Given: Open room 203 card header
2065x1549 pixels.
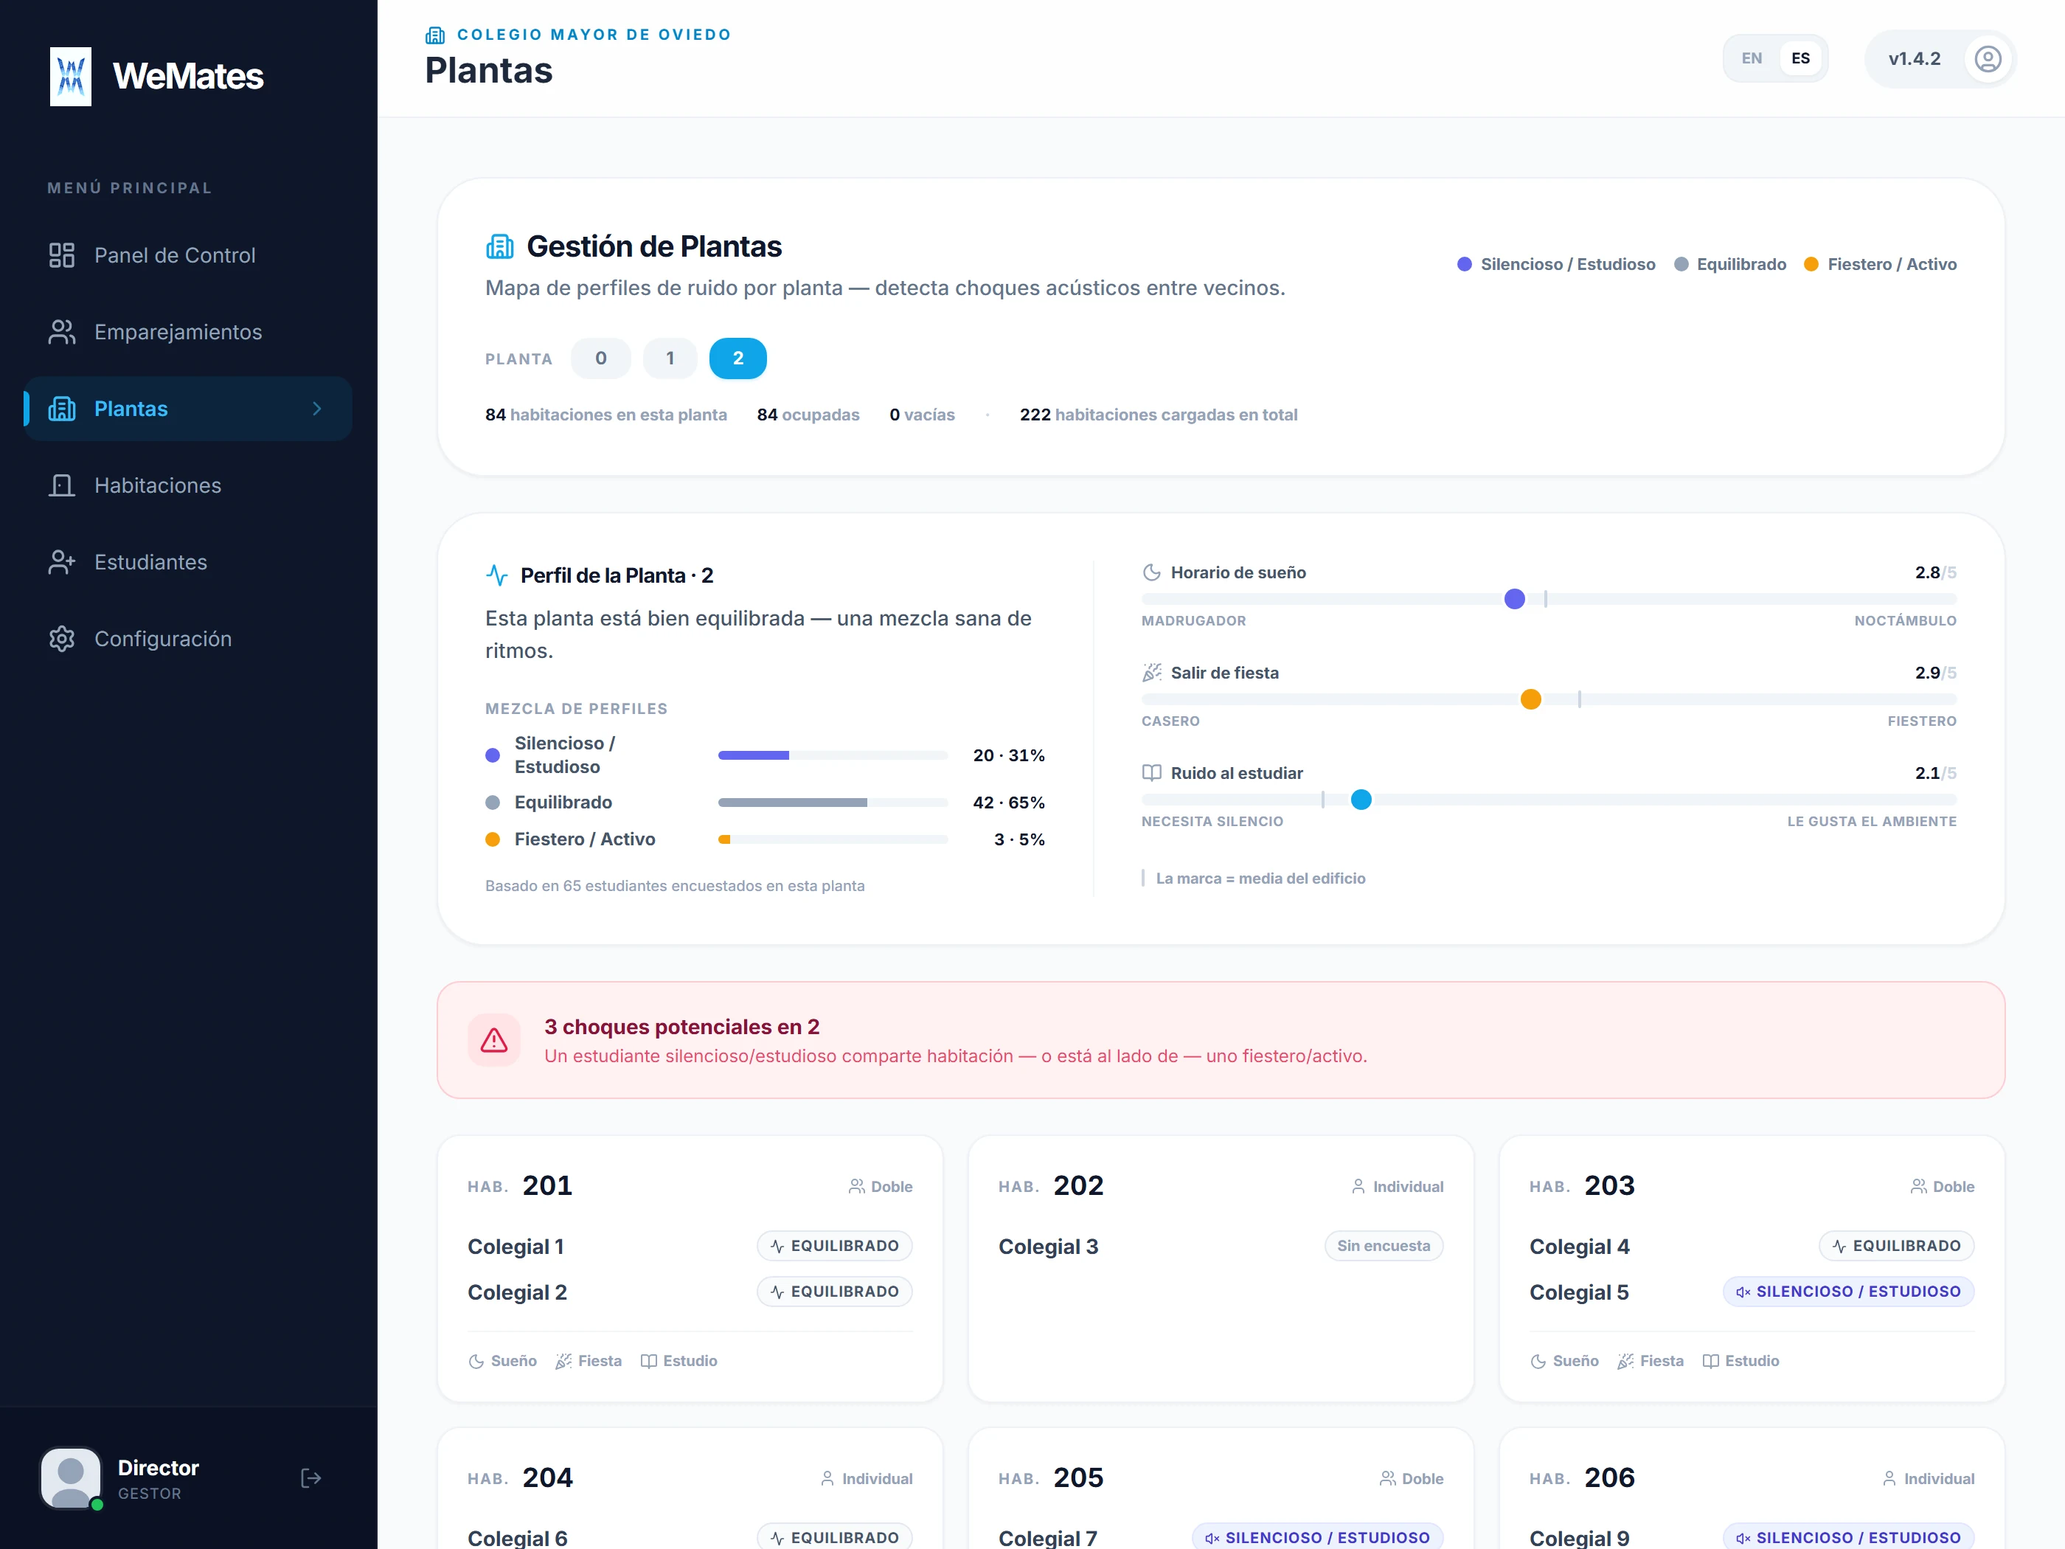Looking at the screenshot, I should pos(1752,1186).
